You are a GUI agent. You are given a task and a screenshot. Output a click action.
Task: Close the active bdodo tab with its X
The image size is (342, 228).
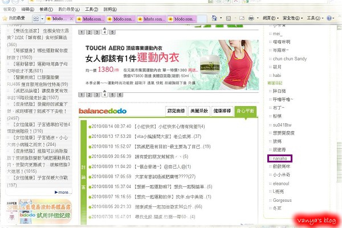(x=71, y=19)
